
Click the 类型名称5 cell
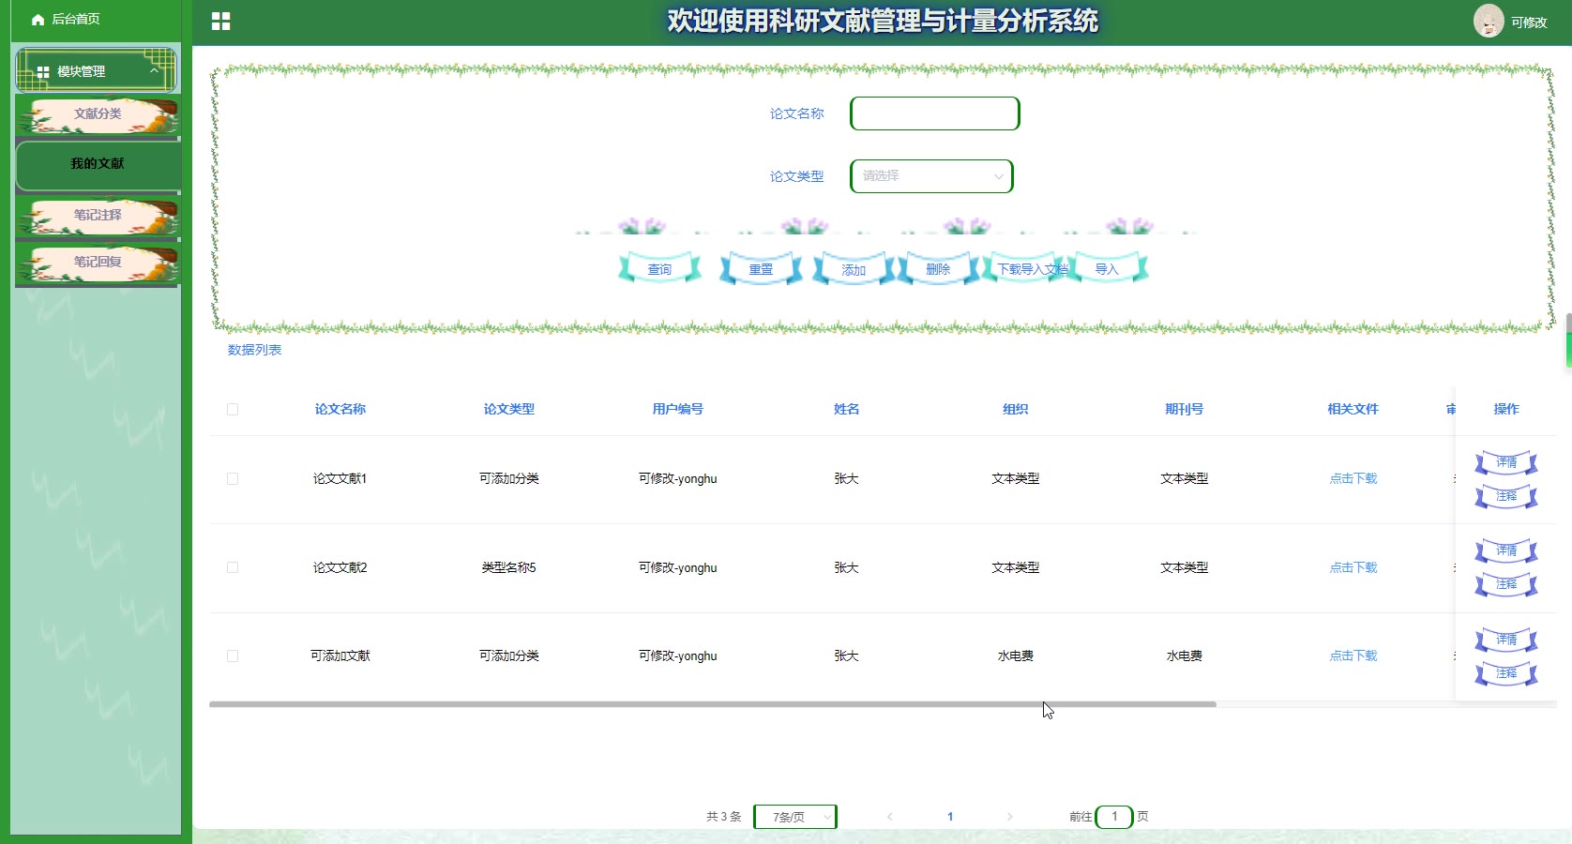pos(509,567)
